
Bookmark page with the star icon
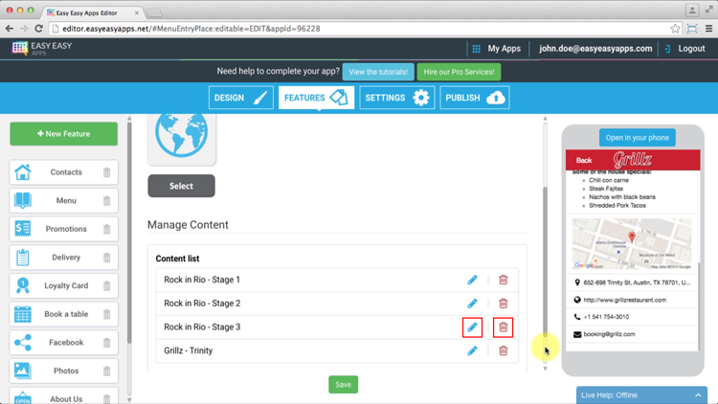pyautogui.click(x=675, y=29)
